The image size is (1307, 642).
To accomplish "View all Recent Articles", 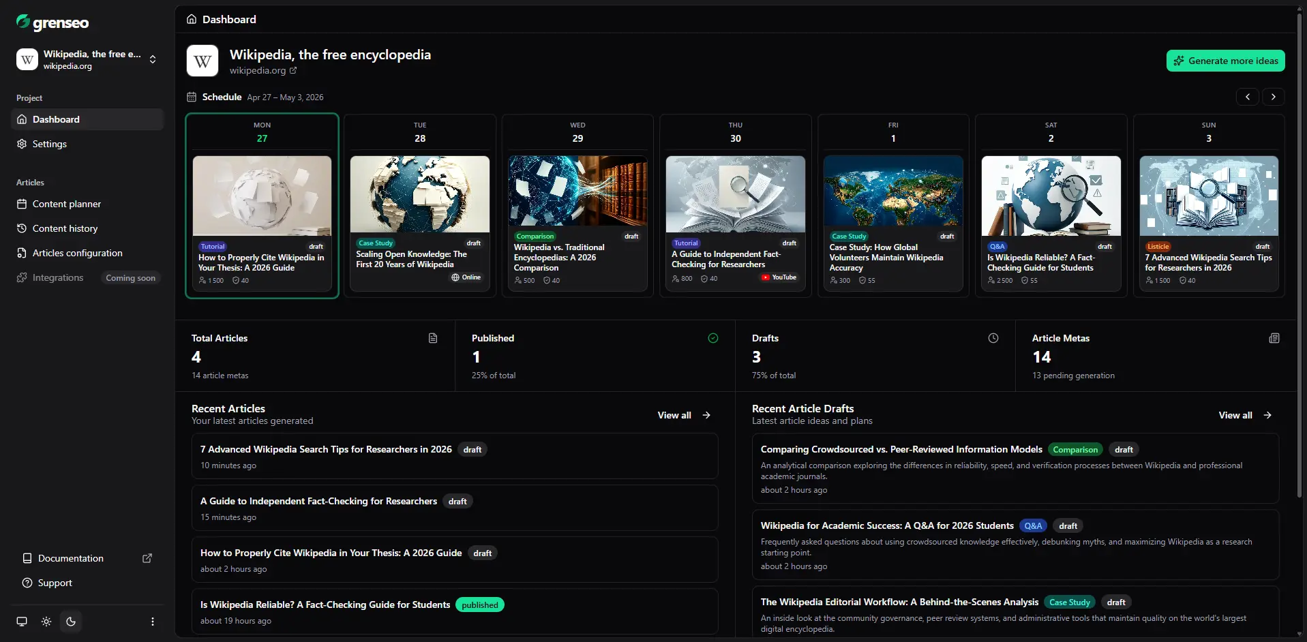I will click(684, 415).
